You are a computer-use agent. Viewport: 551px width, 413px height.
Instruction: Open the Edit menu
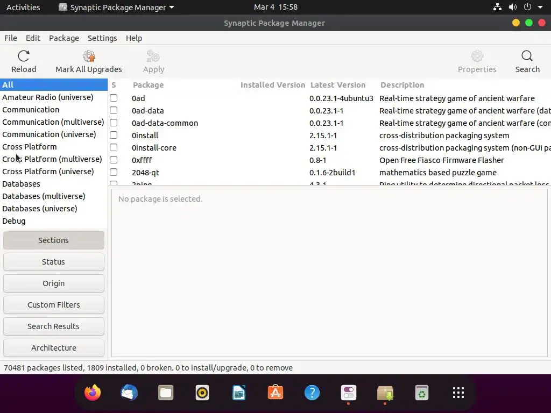pyautogui.click(x=33, y=38)
